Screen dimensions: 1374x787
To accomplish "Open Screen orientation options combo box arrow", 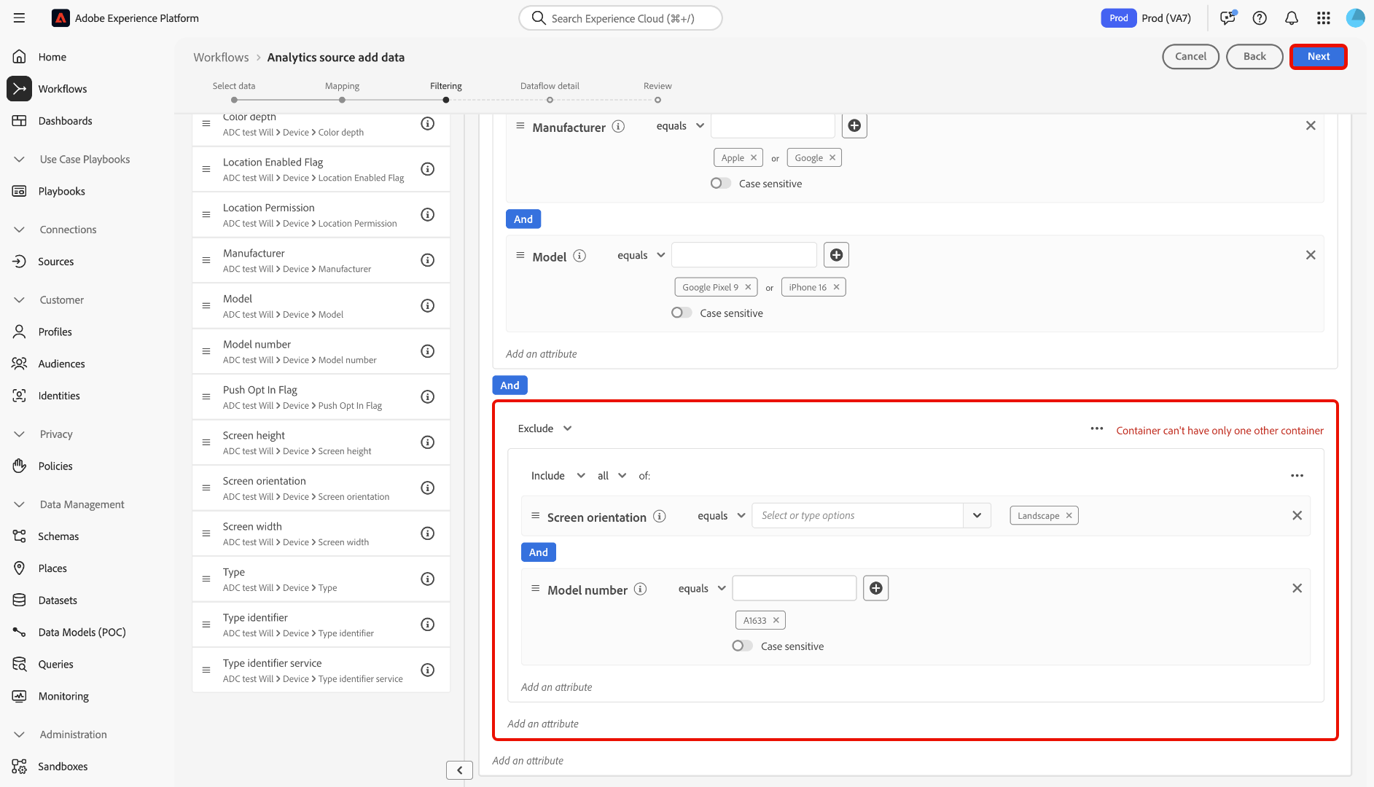I will pyautogui.click(x=977, y=516).
